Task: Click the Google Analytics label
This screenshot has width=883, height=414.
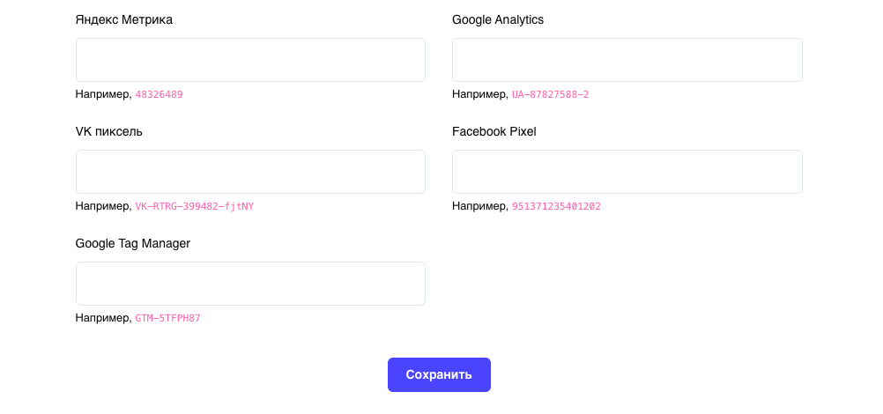Action: tap(498, 19)
